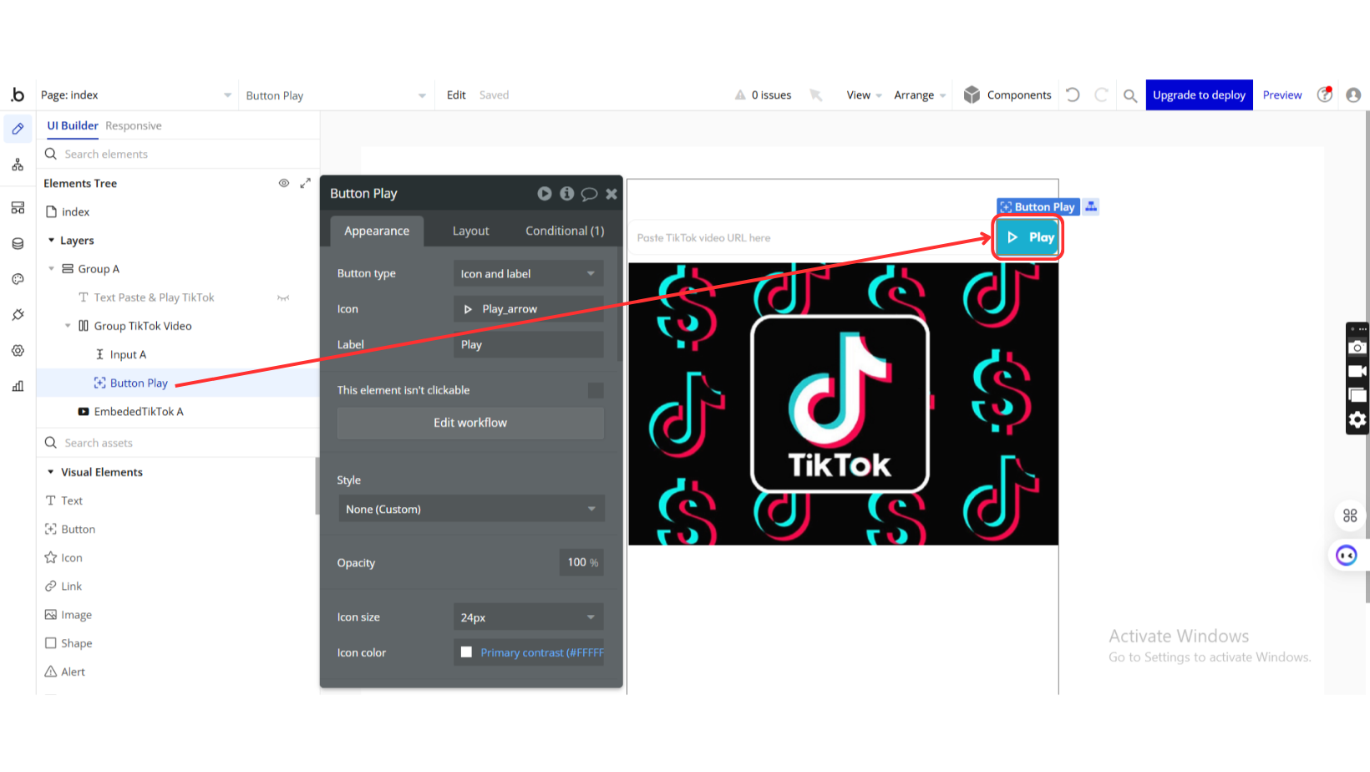Click the Upgrade to deploy button
The height and width of the screenshot is (772, 1370).
coord(1199,95)
